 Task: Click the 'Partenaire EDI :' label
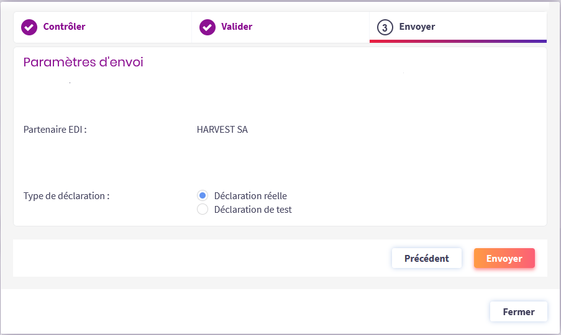coord(55,130)
